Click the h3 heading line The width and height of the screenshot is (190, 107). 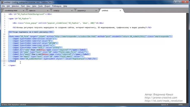pos(31,32)
